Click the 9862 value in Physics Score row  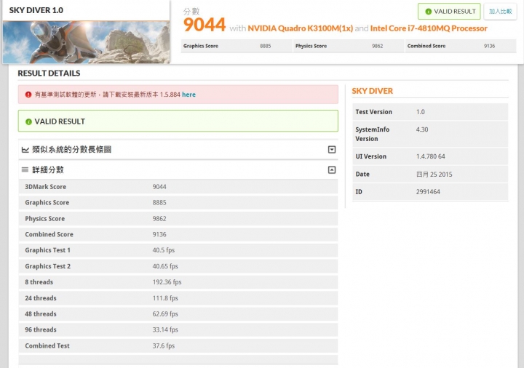pyautogui.click(x=159, y=219)
